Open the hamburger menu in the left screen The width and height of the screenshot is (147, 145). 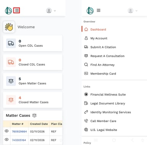tap(16, 10)
